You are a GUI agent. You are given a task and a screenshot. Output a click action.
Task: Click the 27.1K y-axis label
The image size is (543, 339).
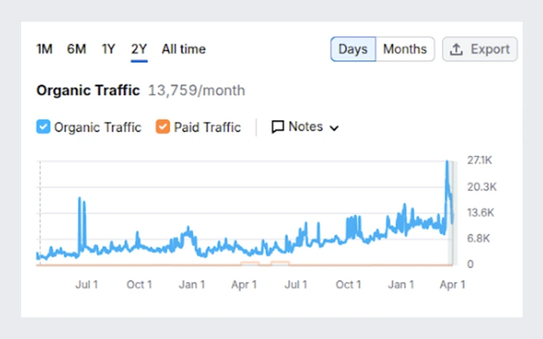[479, 161]
